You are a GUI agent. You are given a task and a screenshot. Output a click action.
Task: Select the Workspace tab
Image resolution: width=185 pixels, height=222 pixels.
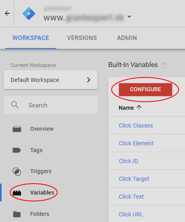pyautogui.click(x=31, y=38)
